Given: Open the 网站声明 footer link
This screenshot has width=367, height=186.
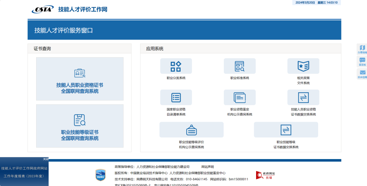Looking at the screenshot, I should tap(208, 167).
